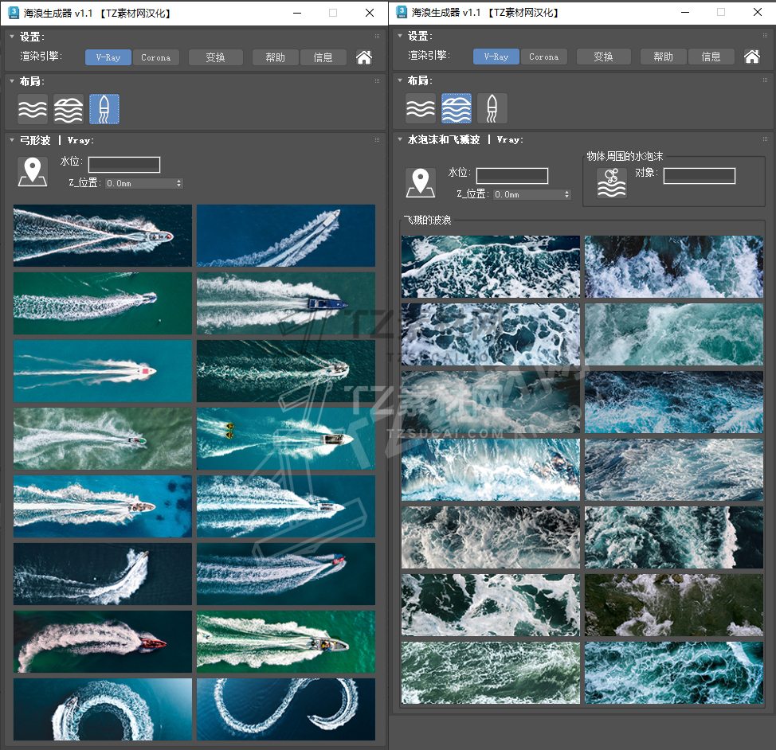The width and height of the screenshot is (776, 750).
Task: Switch render engine to Corona in the 水泡沫和飞溅波 window
Action: click(543, 57)
